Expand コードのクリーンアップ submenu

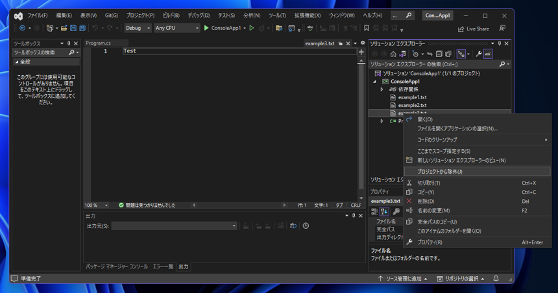(x=477, y=140)
